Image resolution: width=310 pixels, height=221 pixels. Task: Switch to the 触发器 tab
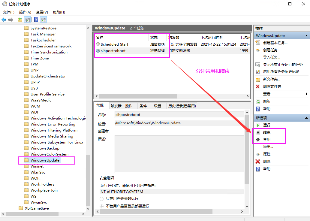pos(116,105)
